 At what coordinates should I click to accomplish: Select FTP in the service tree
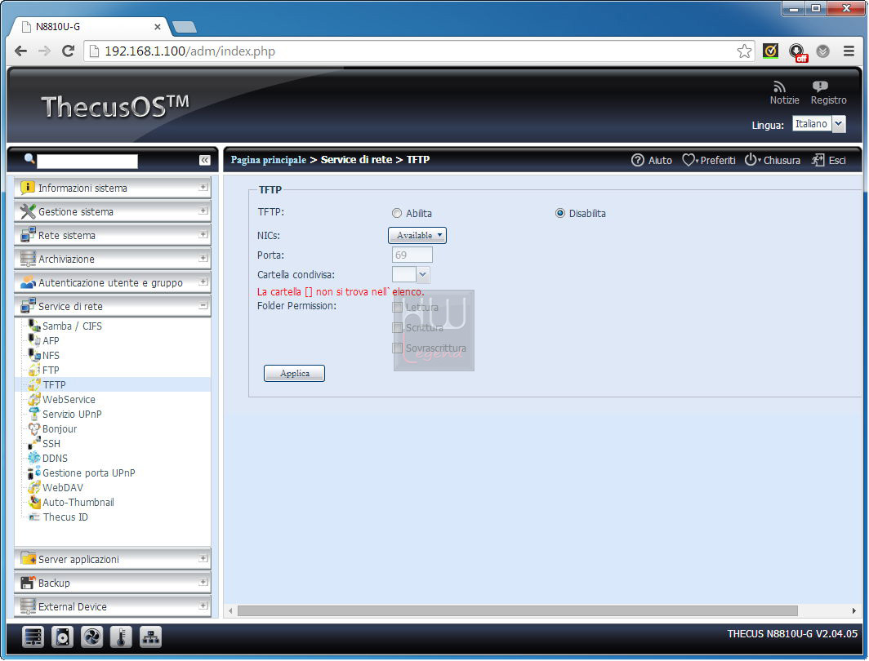(51, 370)
